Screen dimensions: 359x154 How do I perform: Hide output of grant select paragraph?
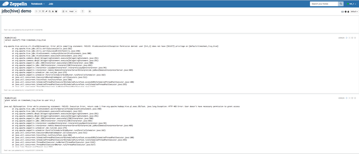tap(353, 98)
